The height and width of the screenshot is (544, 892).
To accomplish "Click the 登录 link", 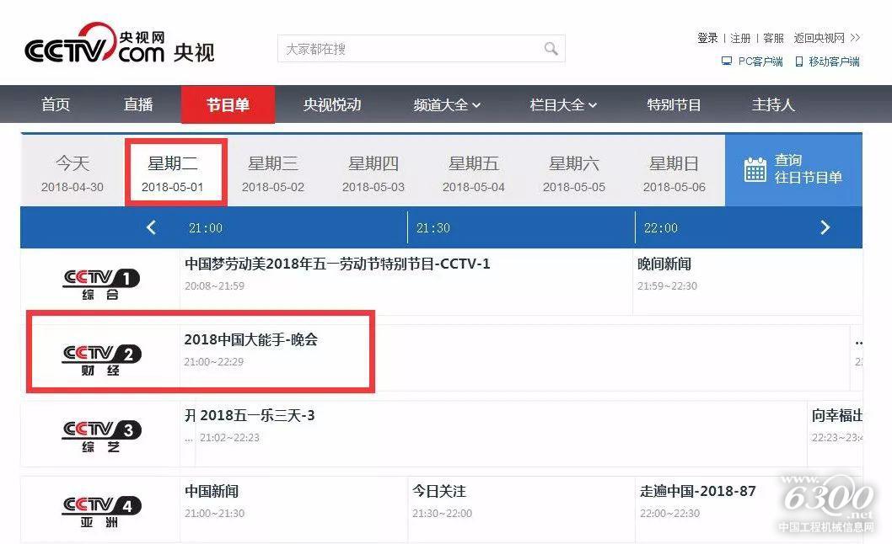I will tap(707, 38).
